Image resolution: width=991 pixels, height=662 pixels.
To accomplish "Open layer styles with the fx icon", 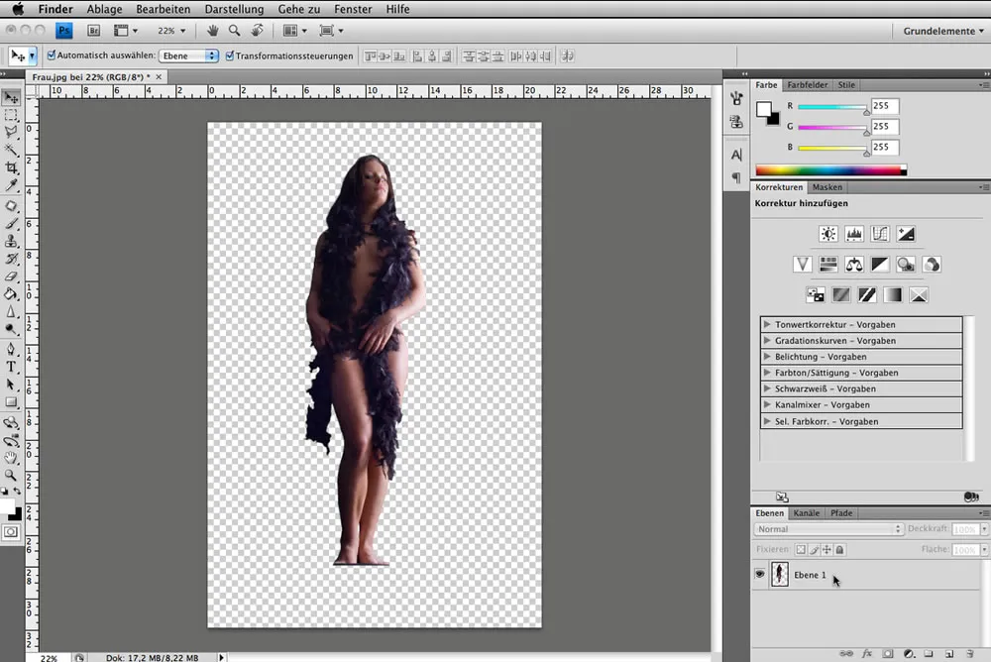I will [x=867, y=653].
